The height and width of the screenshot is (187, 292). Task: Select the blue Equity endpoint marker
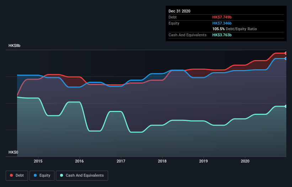286,59
